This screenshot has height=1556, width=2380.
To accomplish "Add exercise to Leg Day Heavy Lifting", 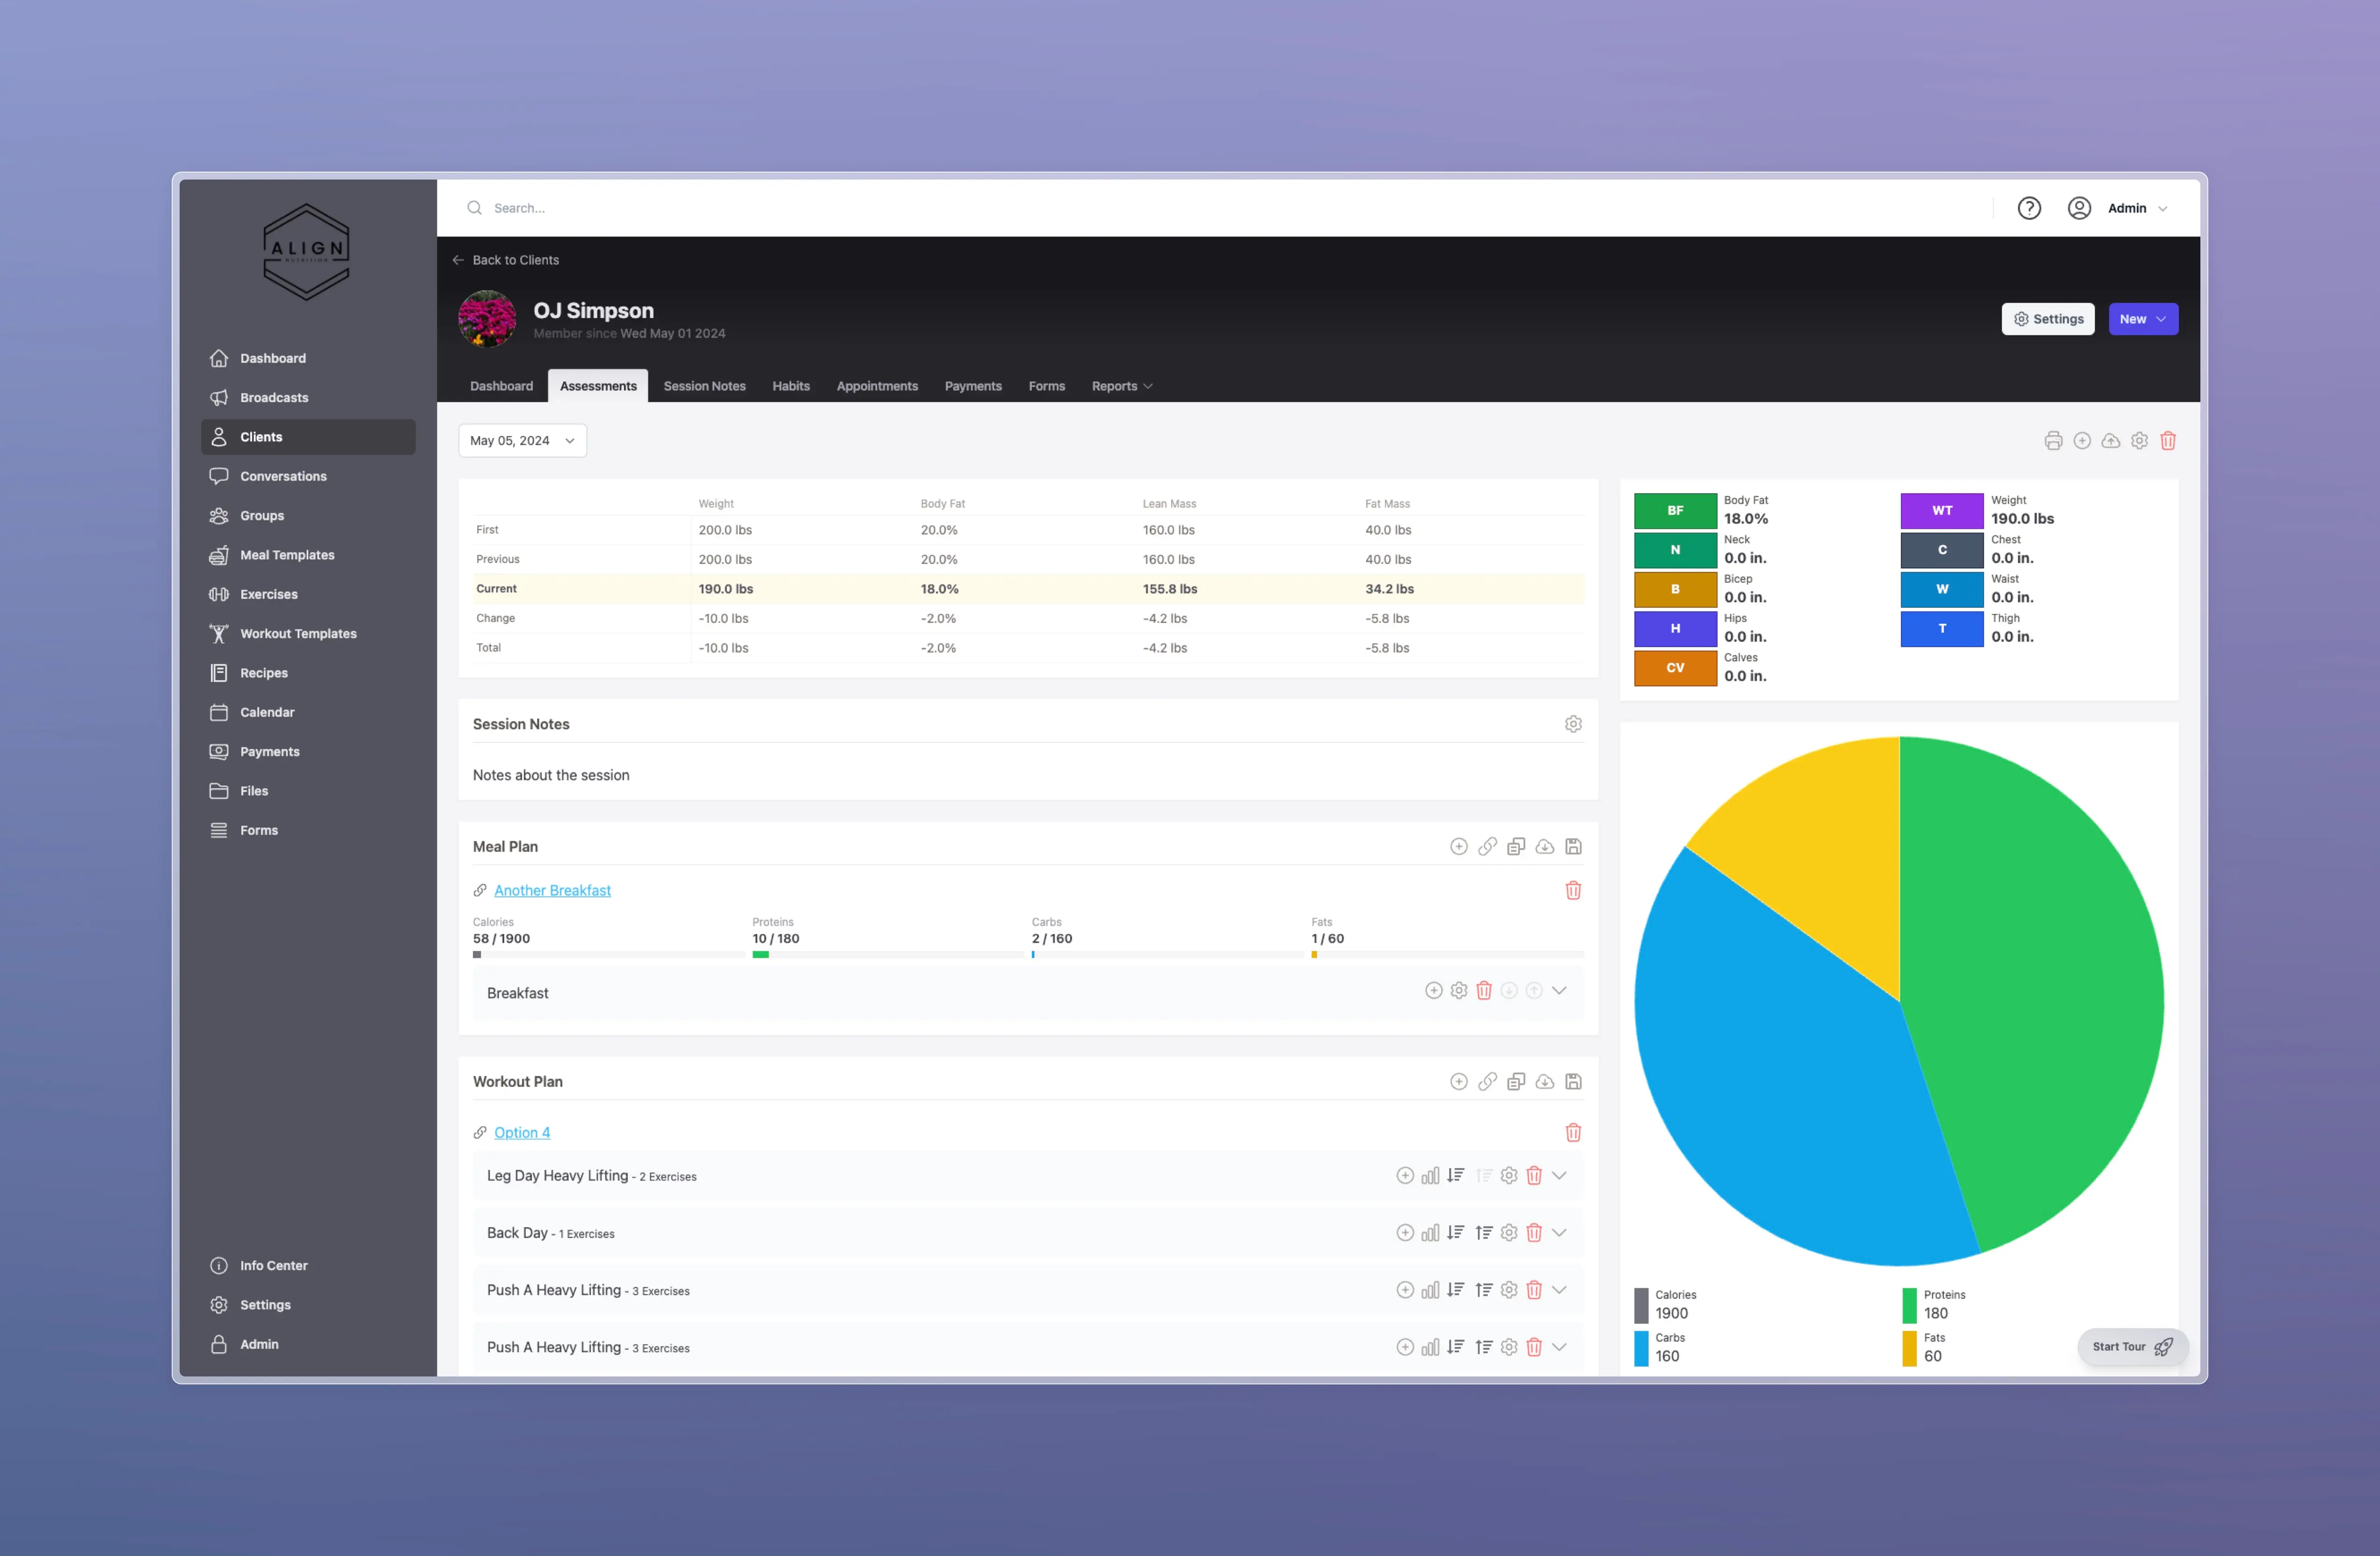I will [x=1405, y=1175].
